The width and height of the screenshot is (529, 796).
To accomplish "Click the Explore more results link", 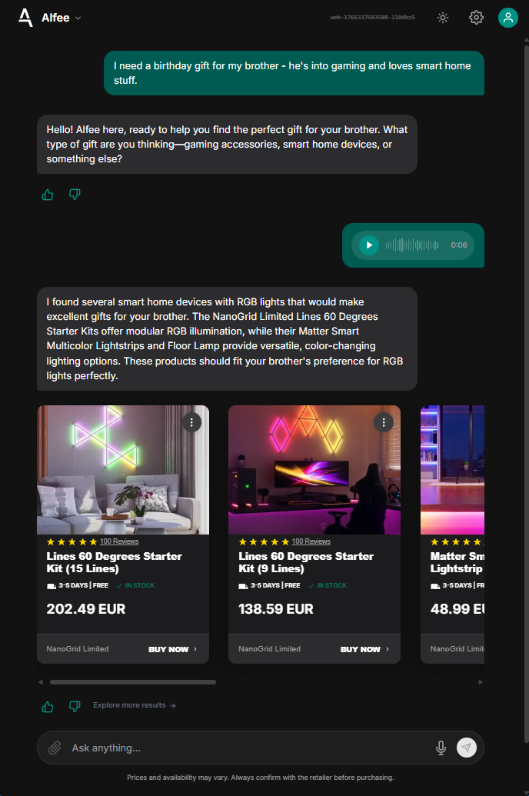I will (x=135, y=705).
